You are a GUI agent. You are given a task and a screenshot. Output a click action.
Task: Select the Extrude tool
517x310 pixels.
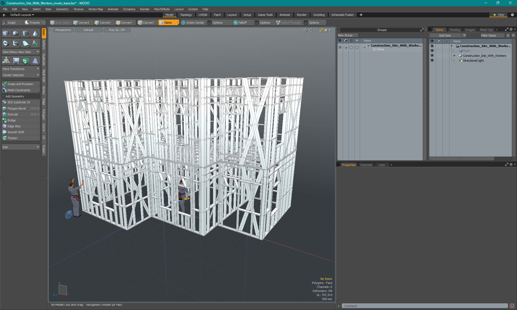[12, 114]
